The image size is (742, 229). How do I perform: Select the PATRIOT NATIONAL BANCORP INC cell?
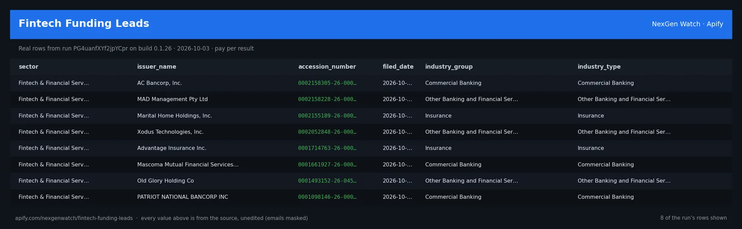[x=183, y=197]
